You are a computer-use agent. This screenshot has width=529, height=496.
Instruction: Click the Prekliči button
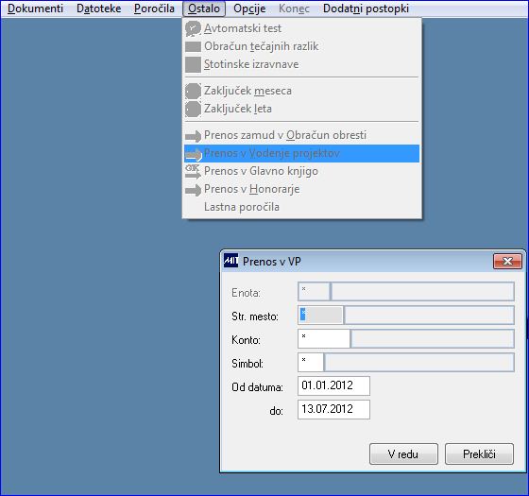tap(479, 454)
